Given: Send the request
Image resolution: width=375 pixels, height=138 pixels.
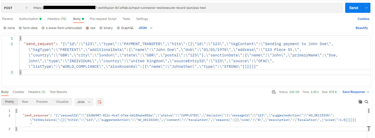Looking at the screenshot, I should 354,8.
